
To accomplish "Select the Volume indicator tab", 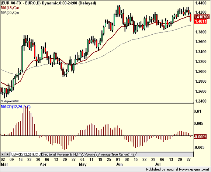I will tap(90, 155).
